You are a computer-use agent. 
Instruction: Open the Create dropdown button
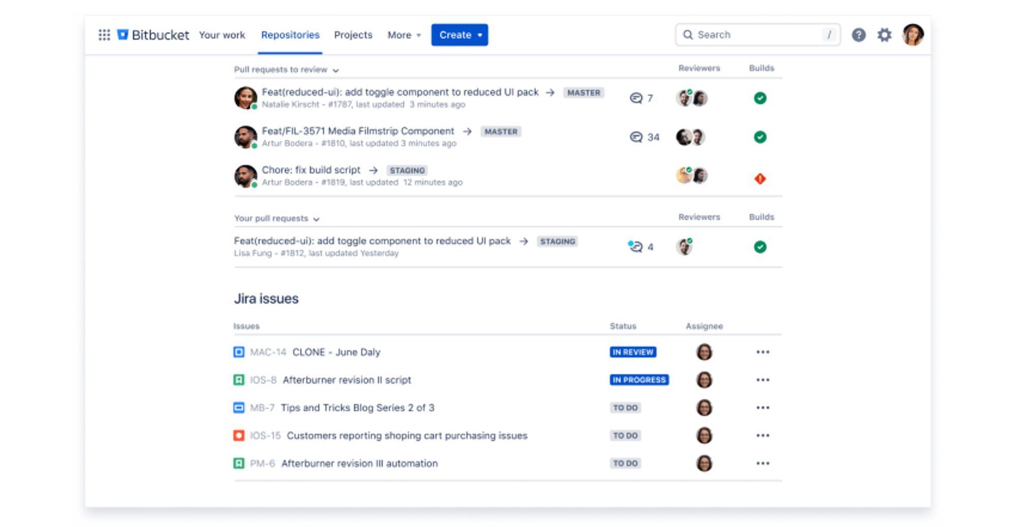(x=459, y=35)
